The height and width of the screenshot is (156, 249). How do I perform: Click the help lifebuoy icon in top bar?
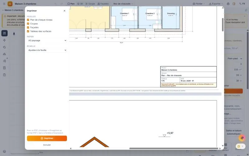[228, 4]
